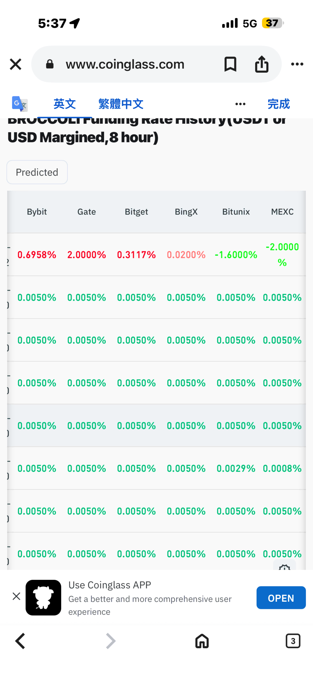This screenshot has height=681, width=313.
Task: Switch to the 繁體中文 language tab
Action: (121, 104)
